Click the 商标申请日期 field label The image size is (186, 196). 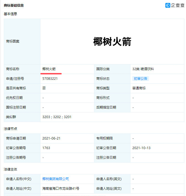16,138
